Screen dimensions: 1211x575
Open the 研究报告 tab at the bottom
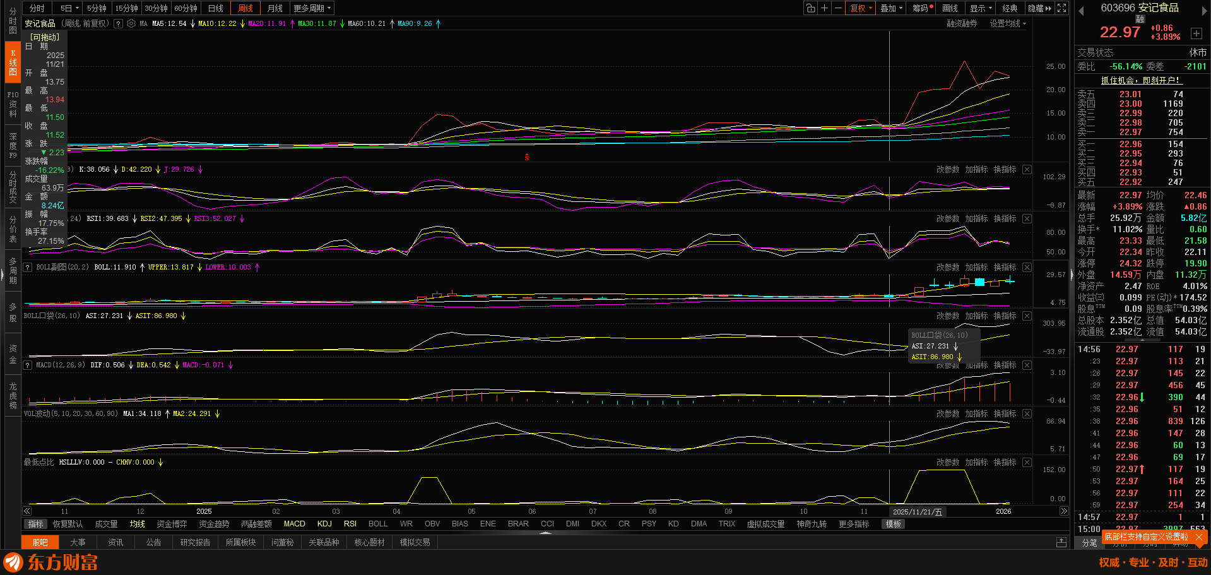pos(195,542)
